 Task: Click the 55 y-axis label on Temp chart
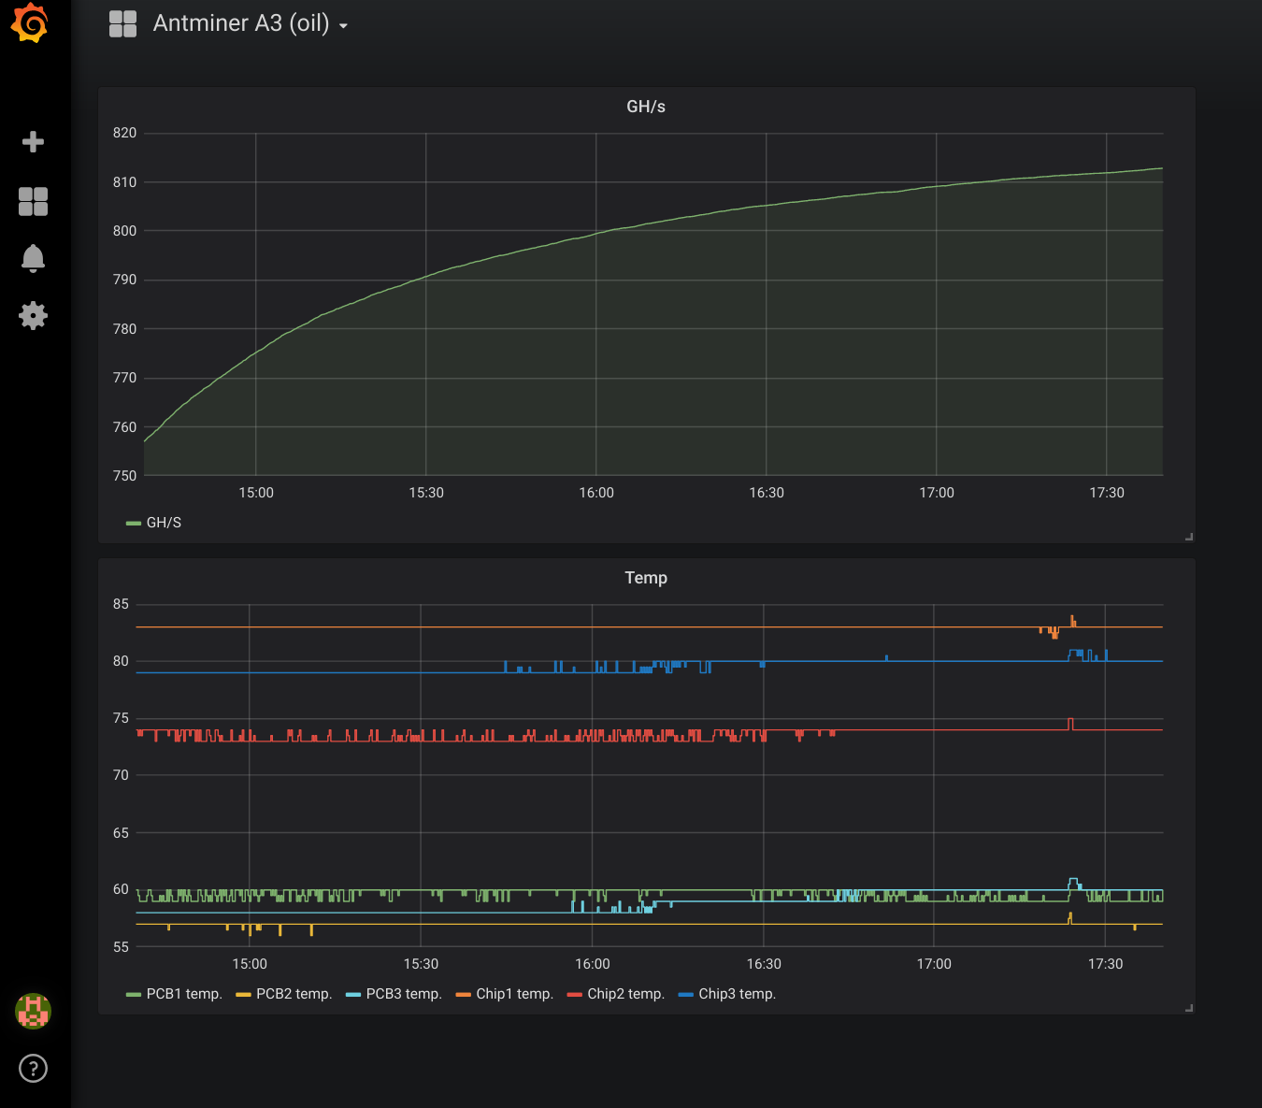click(x=121, y=947)
